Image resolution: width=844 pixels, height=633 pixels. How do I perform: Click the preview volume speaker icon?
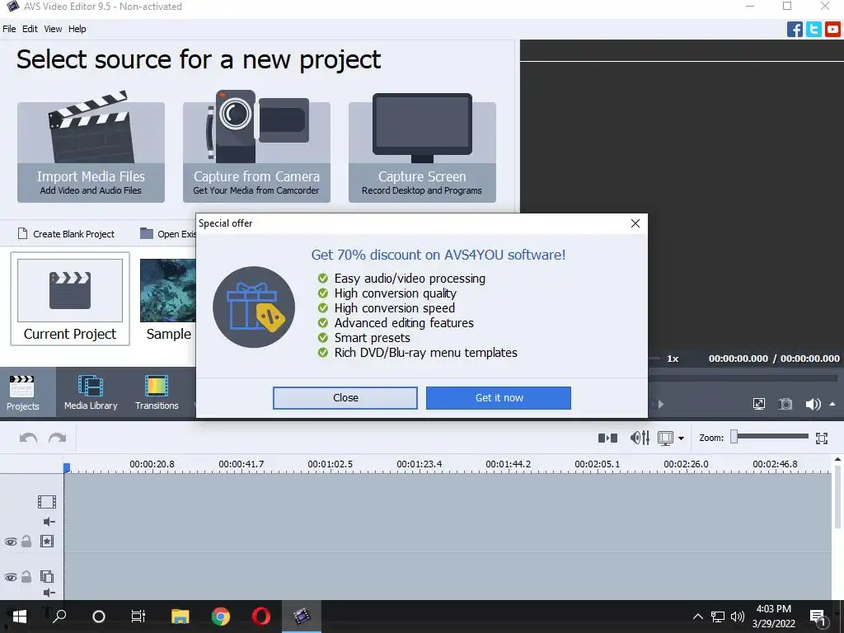[813, 404]
